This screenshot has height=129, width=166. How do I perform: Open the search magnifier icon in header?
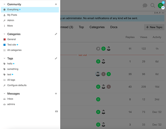click(x=153, y=6)
